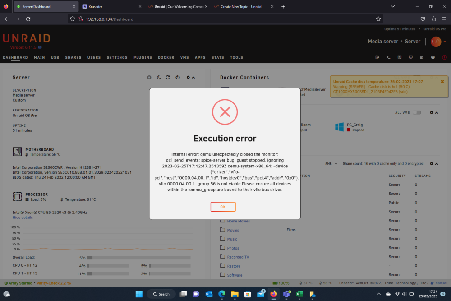Open Server panel settings gear
451x301 pixels.
pos(188,78)
